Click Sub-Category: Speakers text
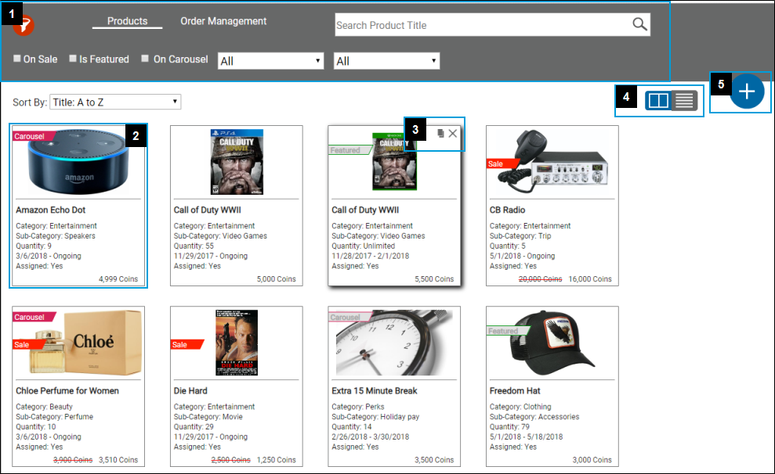 pyautogui.click(x=56, y=235)
